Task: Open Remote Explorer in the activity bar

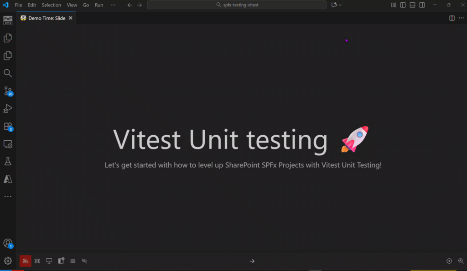Action: point(8,144)
